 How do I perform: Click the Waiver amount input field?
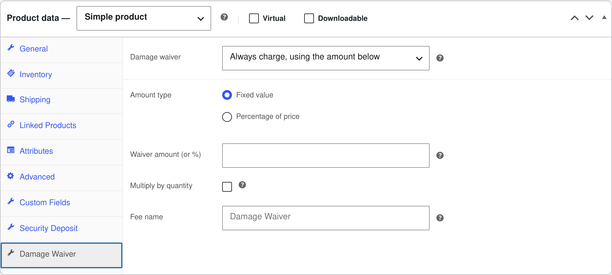tap(326, 156)
